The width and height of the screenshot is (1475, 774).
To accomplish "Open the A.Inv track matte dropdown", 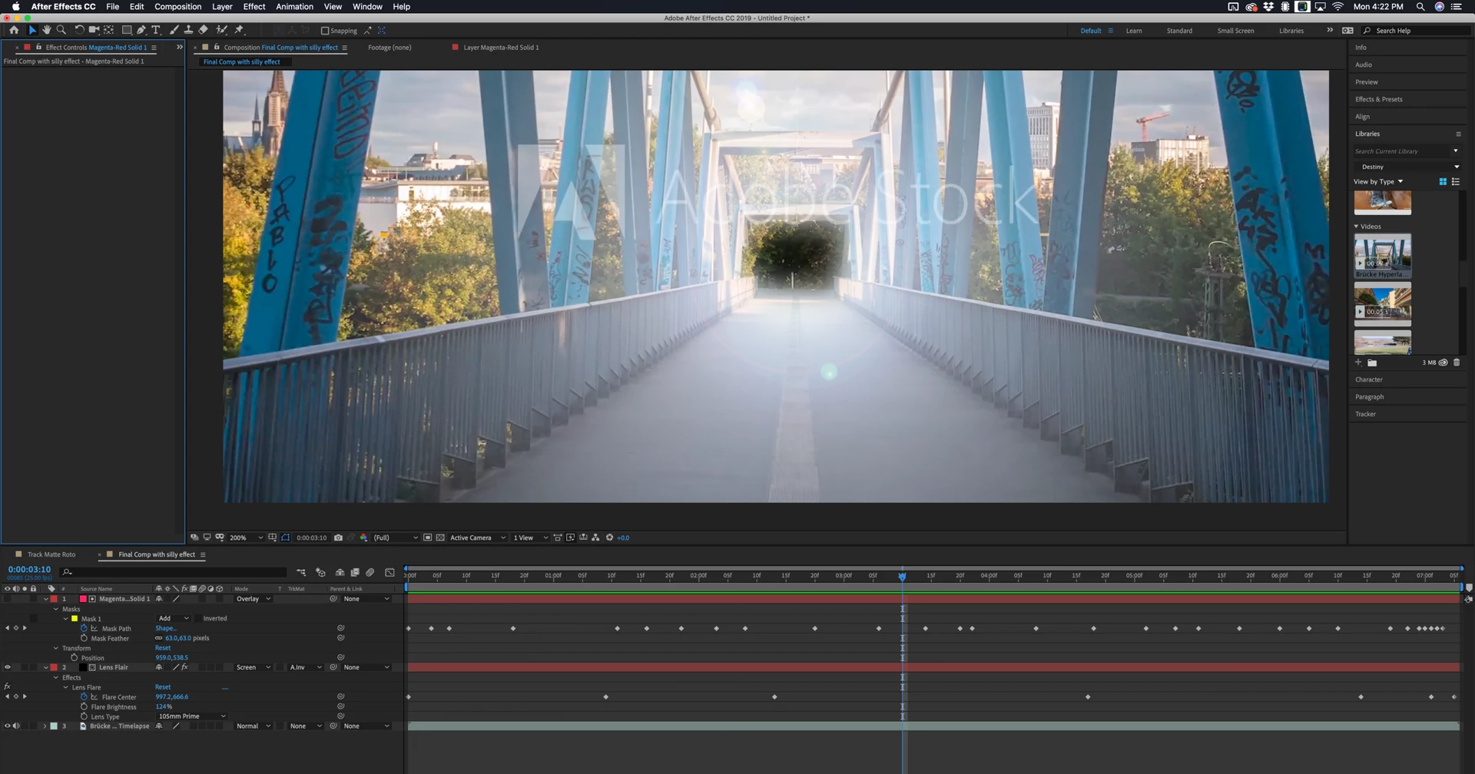I will (x=305, y=667).
